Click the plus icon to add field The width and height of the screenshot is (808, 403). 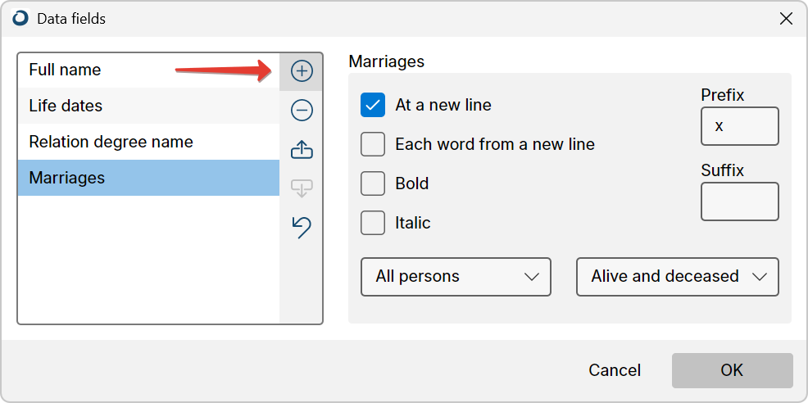(x=302, y=71)
